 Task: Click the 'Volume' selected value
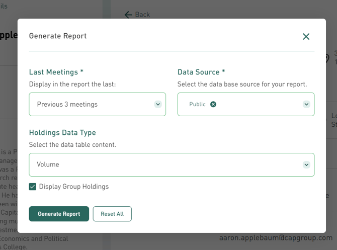click(48, 164)
